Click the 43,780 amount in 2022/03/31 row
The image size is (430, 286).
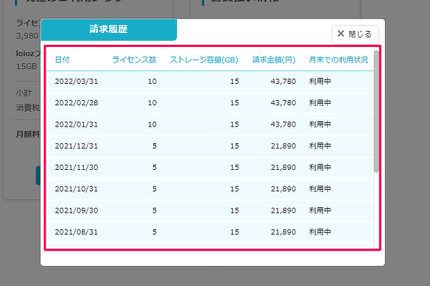283,82
